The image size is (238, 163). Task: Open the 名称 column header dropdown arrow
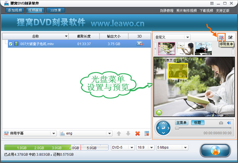pyautogui.click(x=66, y=36)
